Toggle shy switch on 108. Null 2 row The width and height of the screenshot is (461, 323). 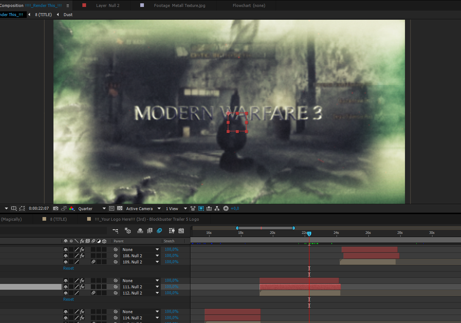click(x=66, y=256)
